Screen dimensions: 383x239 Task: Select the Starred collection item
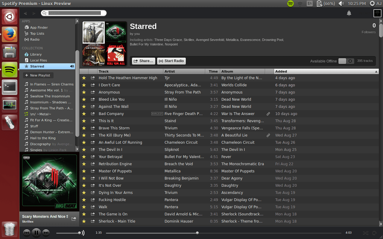[47, 66]
